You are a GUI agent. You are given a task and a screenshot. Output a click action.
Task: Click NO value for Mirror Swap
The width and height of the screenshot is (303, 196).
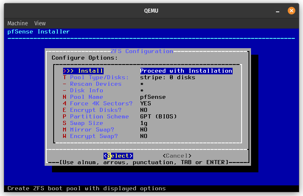click(x=144, y=130)
